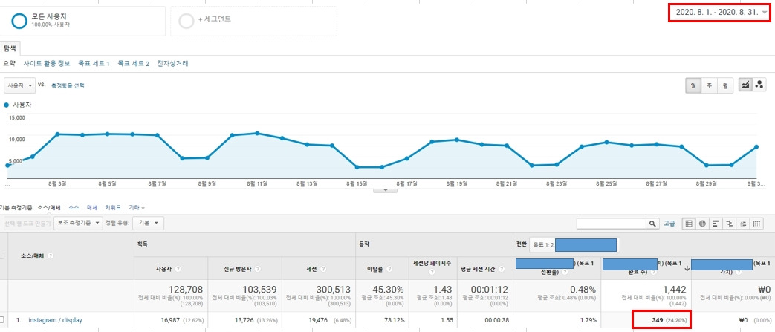
Task: Click the 고급 advanced filter link
Action: tap(669, 224)
